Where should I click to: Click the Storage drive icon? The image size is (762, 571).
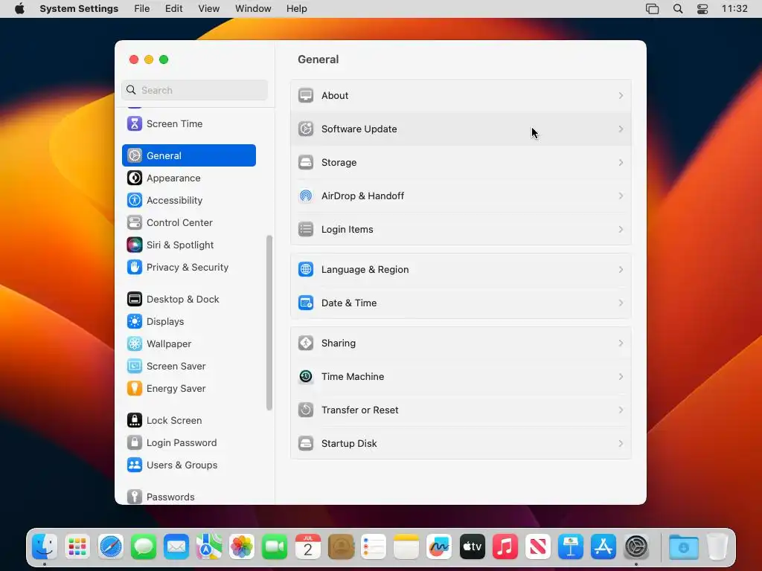[306, 163]
